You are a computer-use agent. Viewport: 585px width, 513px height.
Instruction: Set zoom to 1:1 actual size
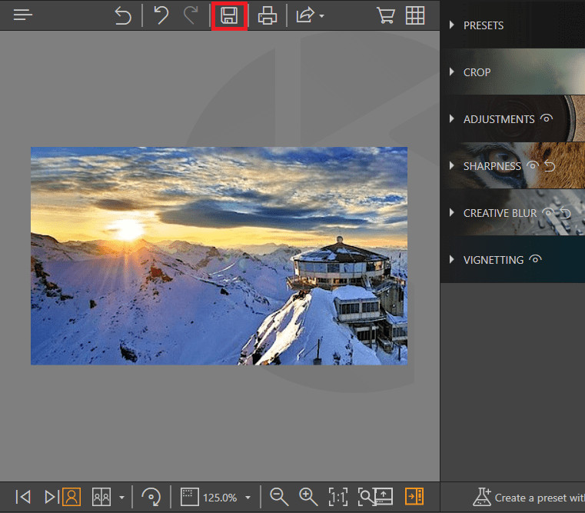click(x=337, y=497)
